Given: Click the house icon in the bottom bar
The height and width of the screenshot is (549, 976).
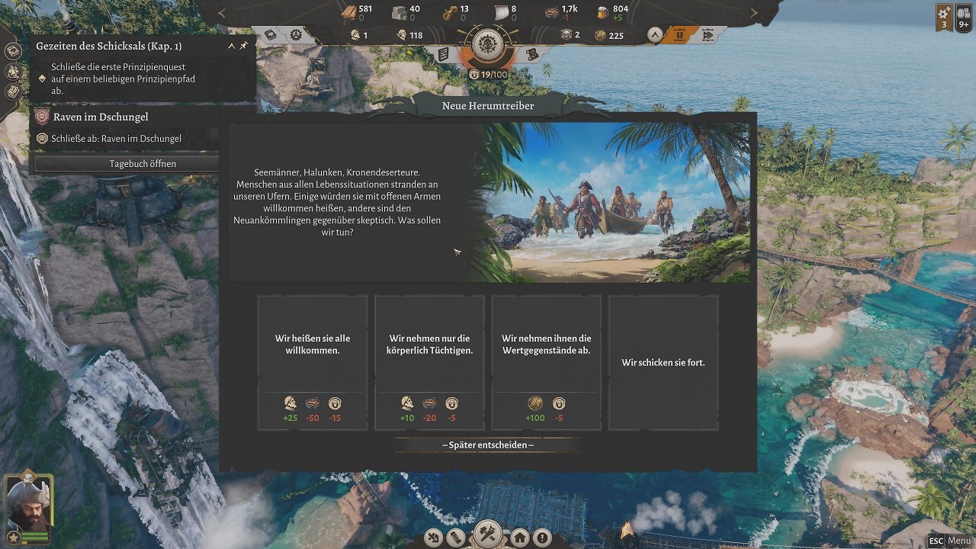Looking at the screenshot, I should 520,538.
